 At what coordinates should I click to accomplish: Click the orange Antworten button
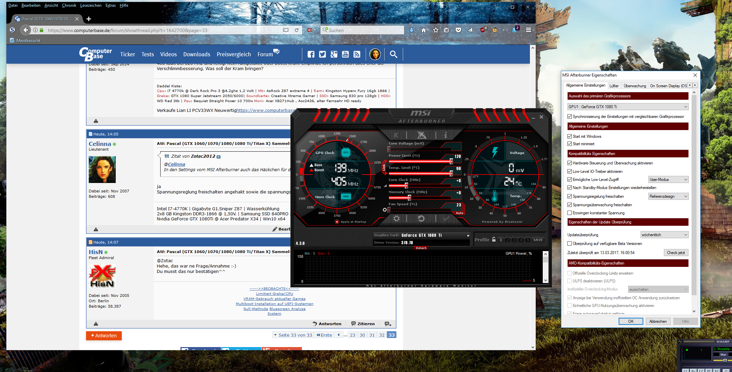coord(104,336)
